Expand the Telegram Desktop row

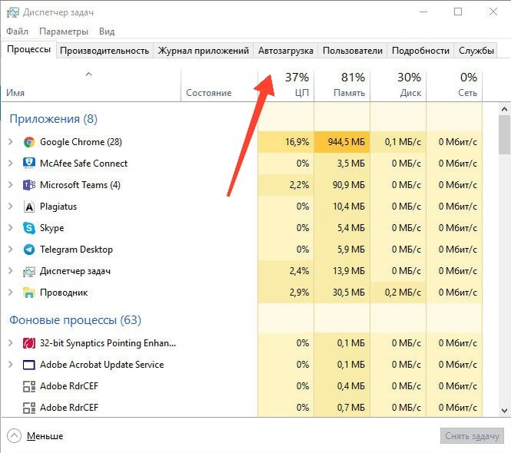tap(11, 250)
